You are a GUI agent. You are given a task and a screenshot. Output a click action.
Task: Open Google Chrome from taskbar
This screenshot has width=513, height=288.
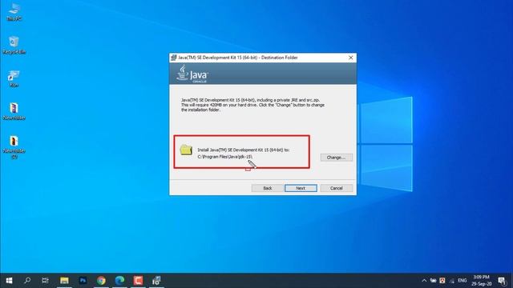click(x=101, y=281)
